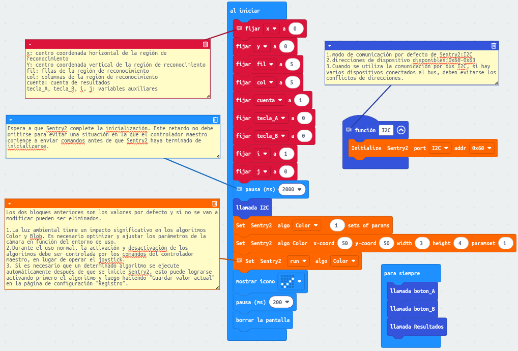518x351 pixels.
Task: Edit the x value field set to 0
Action: click(x=295, y=28)
